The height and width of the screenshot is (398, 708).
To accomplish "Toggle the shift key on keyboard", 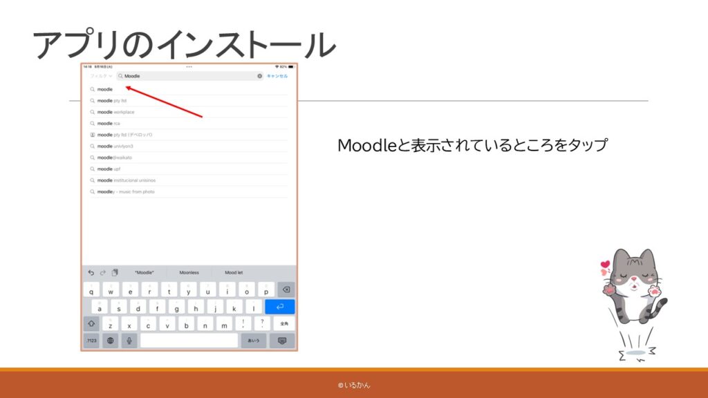I will 91,323.
